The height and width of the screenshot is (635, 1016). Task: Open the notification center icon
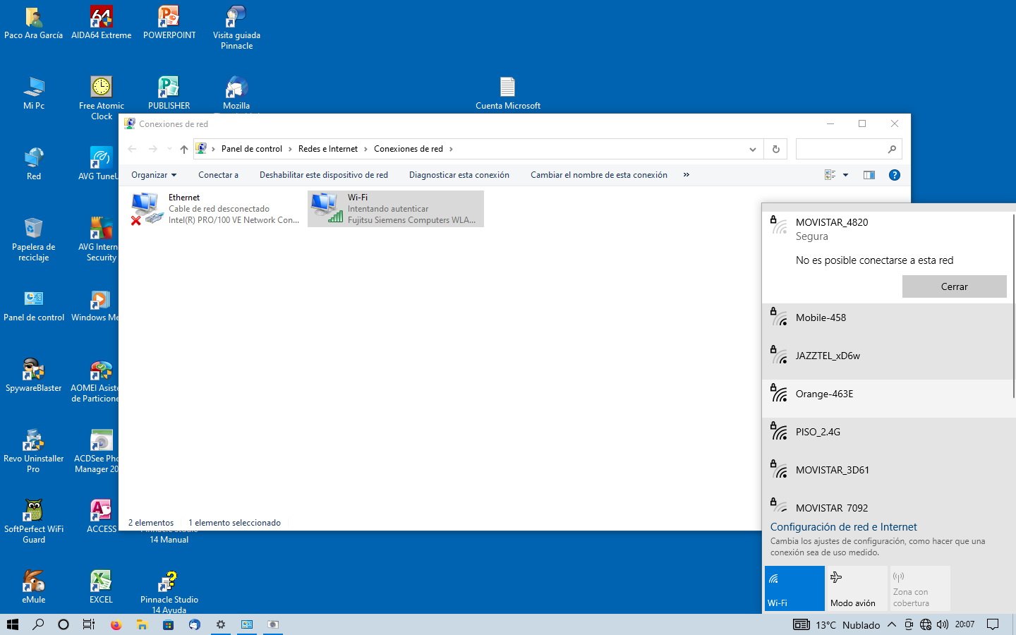click(x=993, y=624)
